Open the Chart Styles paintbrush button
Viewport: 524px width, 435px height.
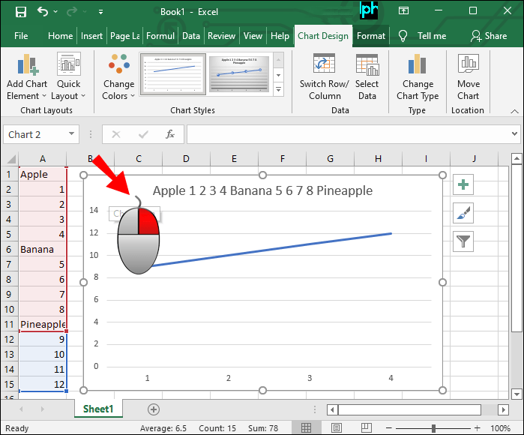(463, 213)
